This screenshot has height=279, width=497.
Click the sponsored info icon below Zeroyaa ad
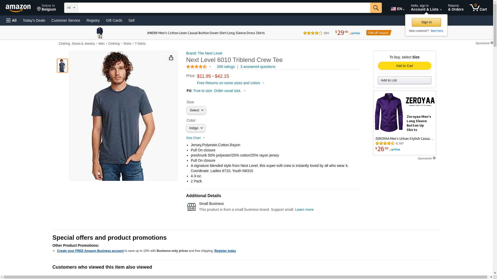pos(434,158)
